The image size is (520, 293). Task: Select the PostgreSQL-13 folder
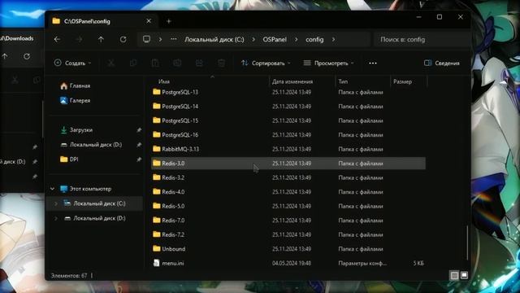(288, 92)
